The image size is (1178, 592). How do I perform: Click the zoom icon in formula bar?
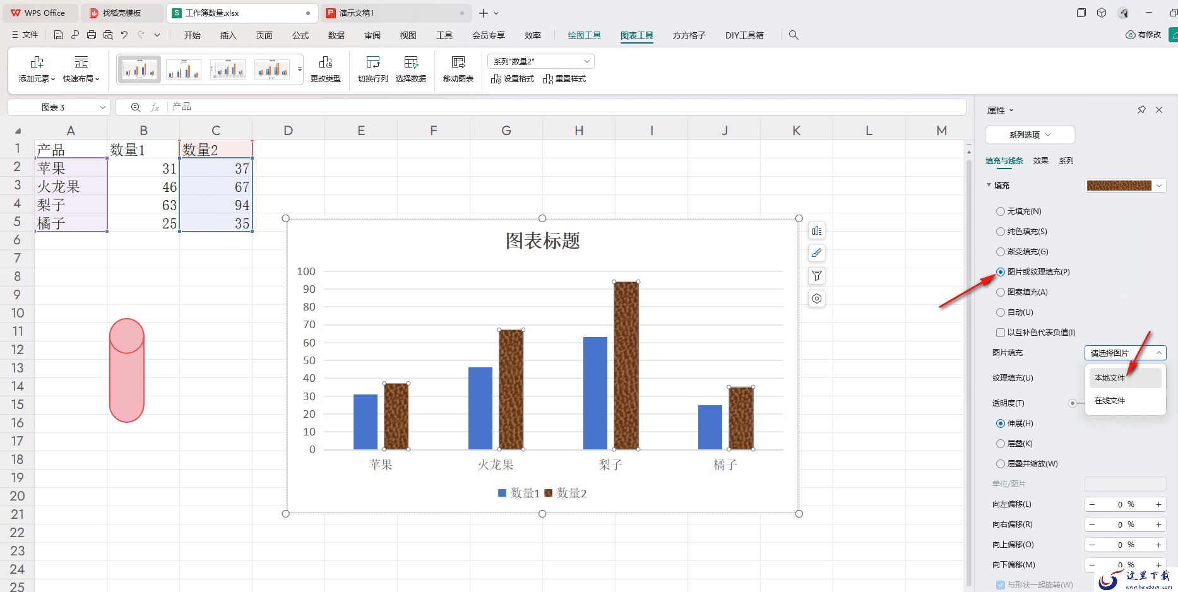tap(135, 107)
